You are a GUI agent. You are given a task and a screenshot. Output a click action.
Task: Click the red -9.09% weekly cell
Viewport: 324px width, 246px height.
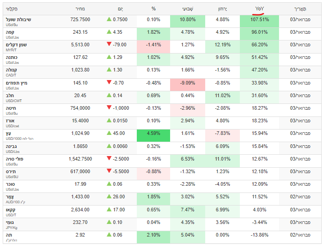point(187,83)
